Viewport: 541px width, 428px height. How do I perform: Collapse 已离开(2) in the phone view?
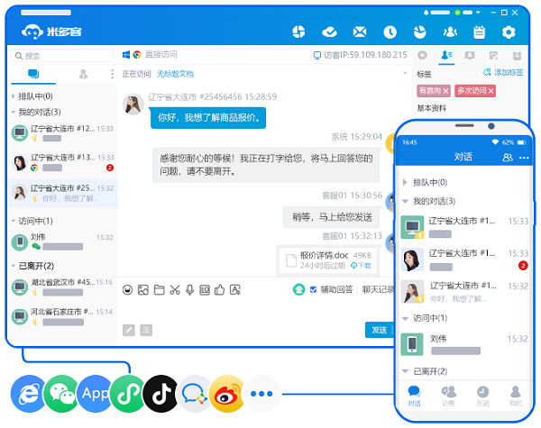405,371
